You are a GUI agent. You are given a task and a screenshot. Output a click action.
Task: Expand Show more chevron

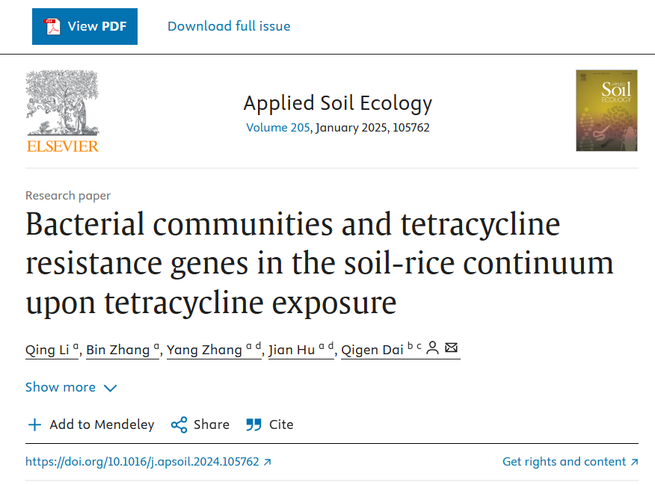[110, 388]
